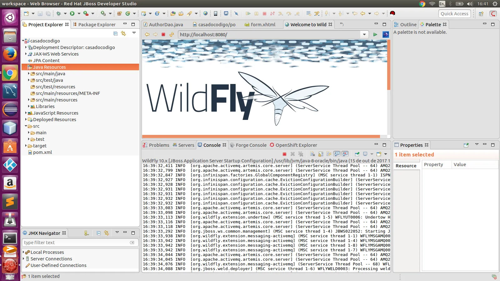Screen dimensions: 500x281
Task: Select the Java Resources tree item
Action: [x=80, y=67]
